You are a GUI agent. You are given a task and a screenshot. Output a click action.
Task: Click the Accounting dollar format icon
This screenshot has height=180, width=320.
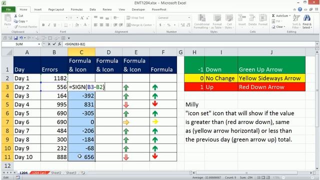tap(160, 25)
